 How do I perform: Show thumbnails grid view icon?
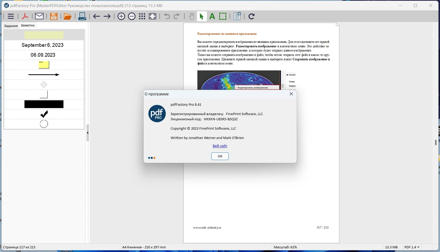142,16
